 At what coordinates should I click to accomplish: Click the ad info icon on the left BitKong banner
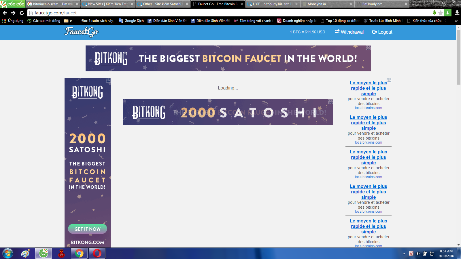[x=108, y=80]
